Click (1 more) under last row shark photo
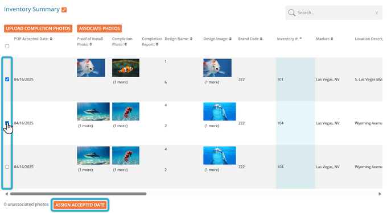 (85, 170)
